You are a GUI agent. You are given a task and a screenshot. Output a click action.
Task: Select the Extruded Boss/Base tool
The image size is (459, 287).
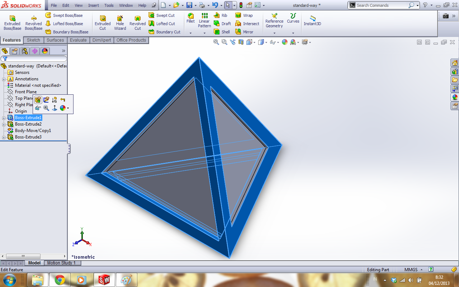pos(12,23)
